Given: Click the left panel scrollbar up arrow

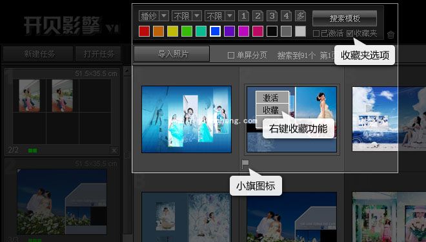Looking at the screenshot, I should (127, 71).
